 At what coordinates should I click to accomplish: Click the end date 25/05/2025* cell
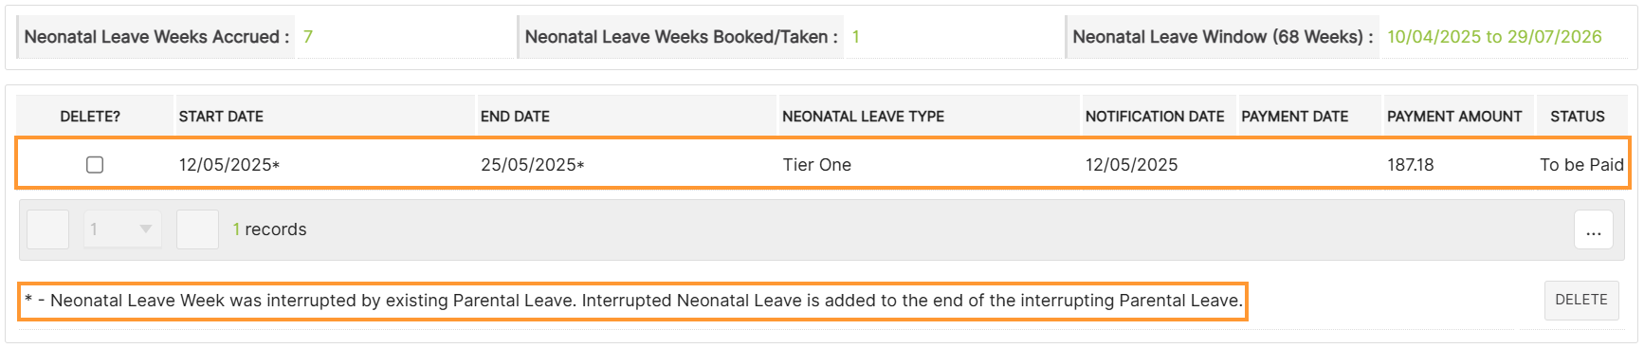click(533, 165)
